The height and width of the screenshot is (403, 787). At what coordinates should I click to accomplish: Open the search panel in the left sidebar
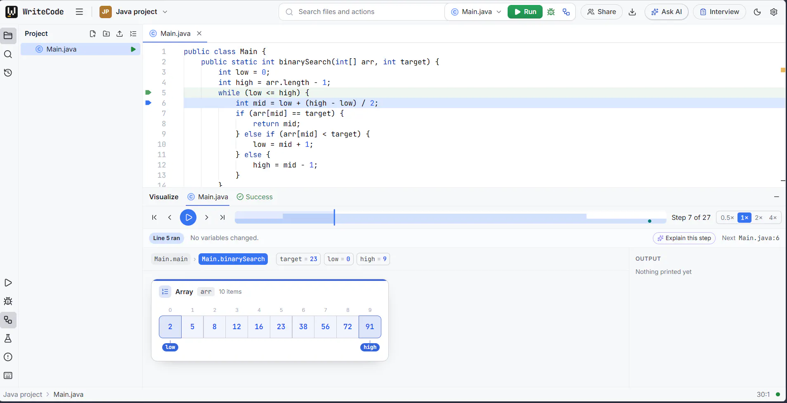[x=8, y=54]
